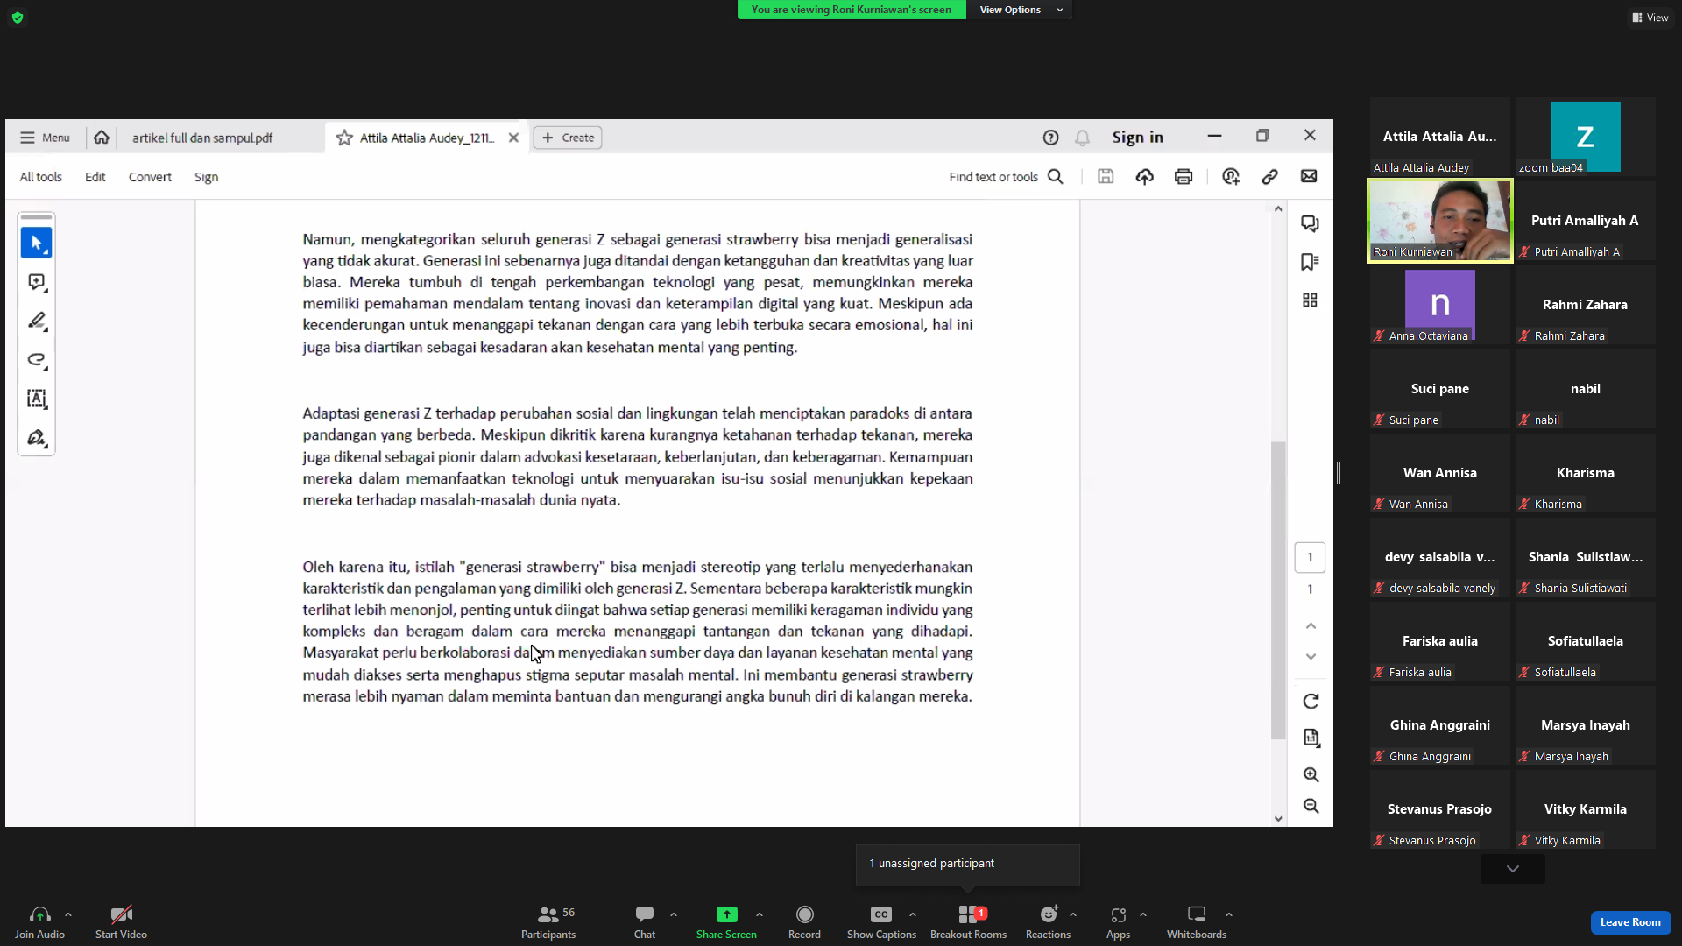Close the Attila Attalia Audey tab
This screenshot has width=1682, height=946.
pyautogui.click(x=514, y=138)
